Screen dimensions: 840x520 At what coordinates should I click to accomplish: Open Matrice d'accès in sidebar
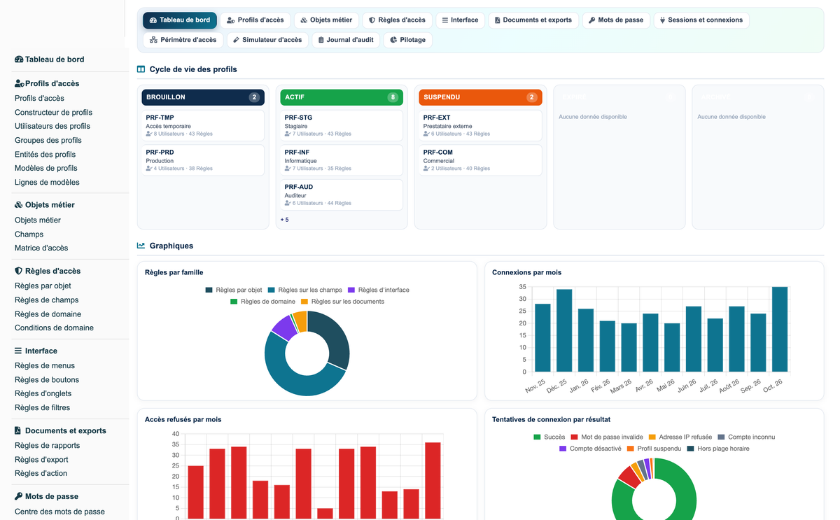pos(41,248)
